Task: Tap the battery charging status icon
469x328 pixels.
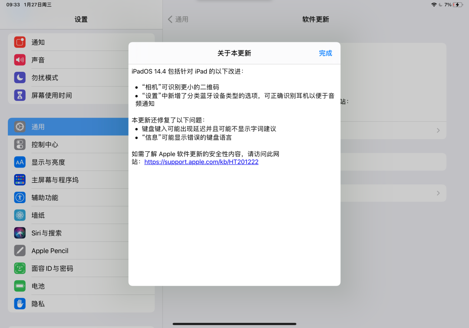Action: (x=458, y=5)
